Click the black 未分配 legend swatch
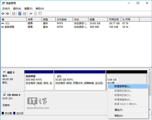Screen dimensions: 152x120 click(x=3, y=113)
